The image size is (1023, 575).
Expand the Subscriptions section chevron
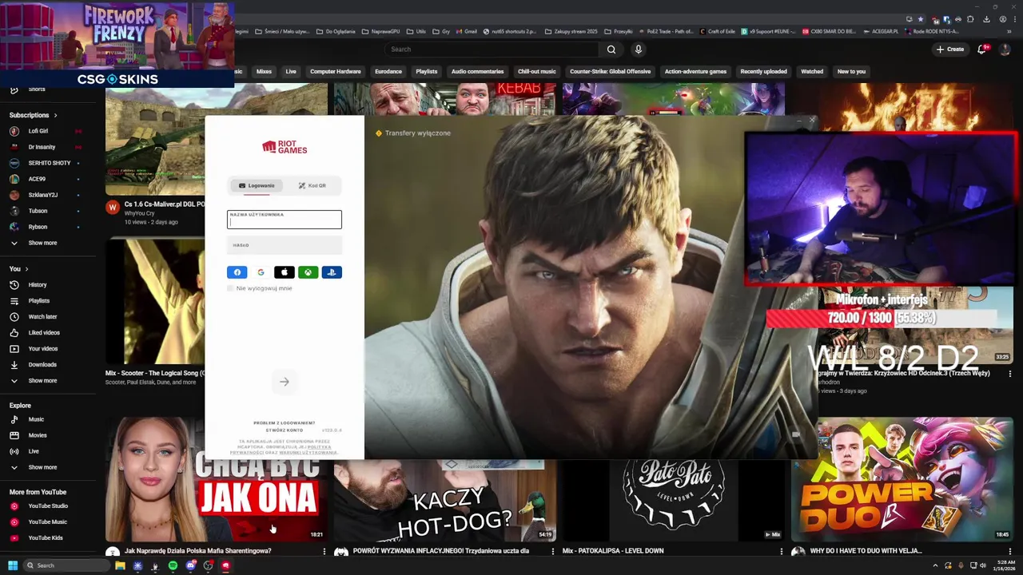tap(55, 115)
